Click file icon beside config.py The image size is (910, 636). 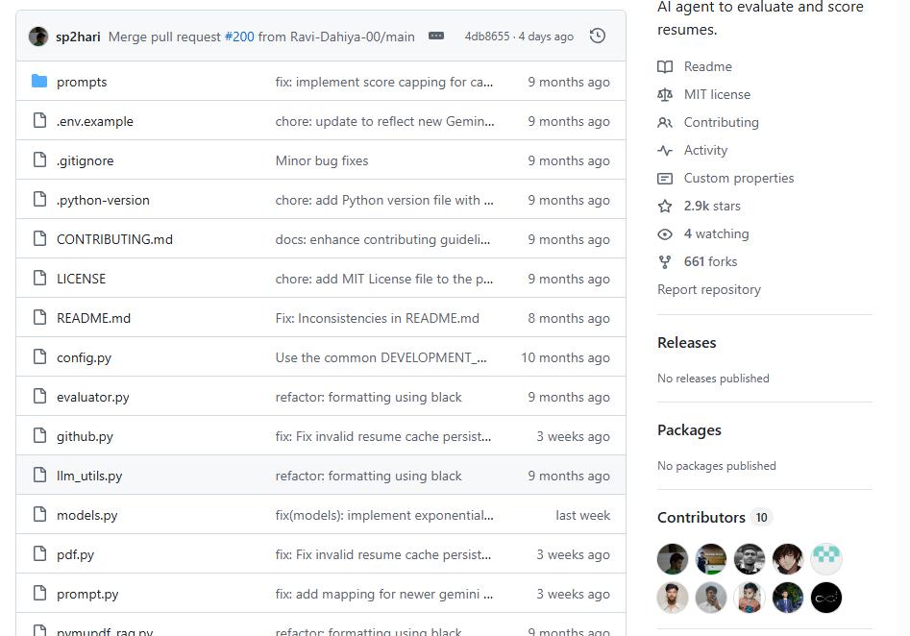coord(39,357)
